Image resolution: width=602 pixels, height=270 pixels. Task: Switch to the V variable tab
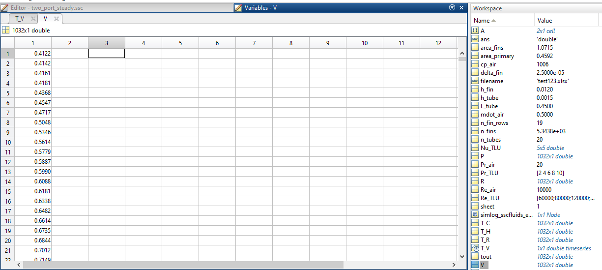[45, 19]
